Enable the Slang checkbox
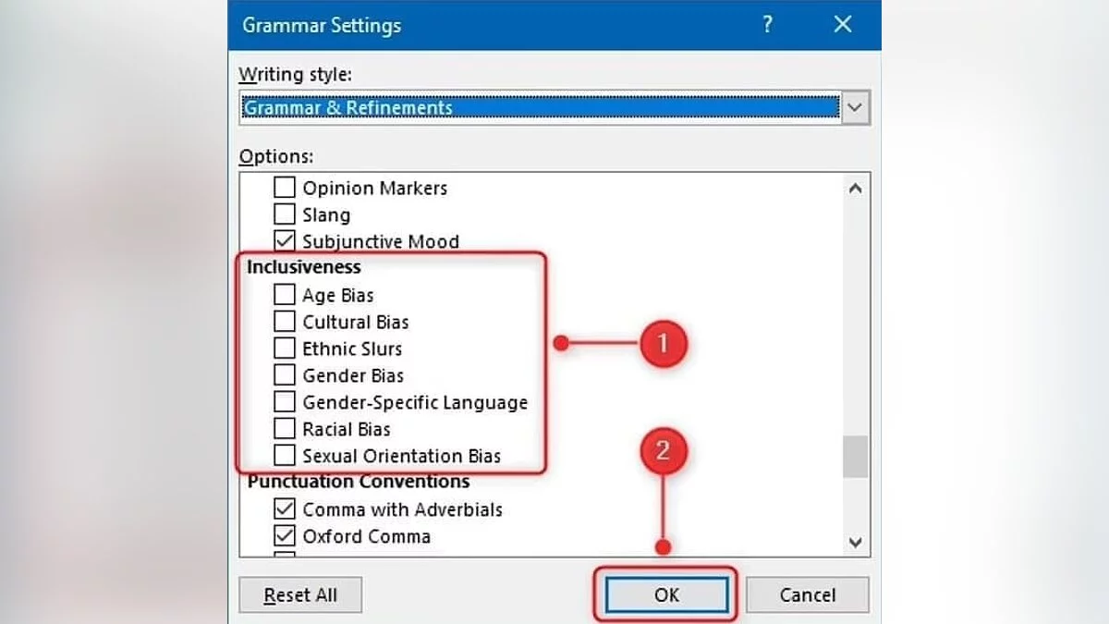 tap(285, 214)
